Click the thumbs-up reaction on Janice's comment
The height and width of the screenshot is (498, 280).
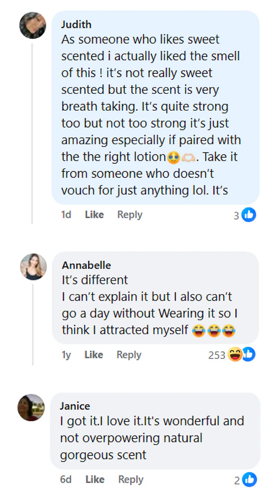coord(250,479)
